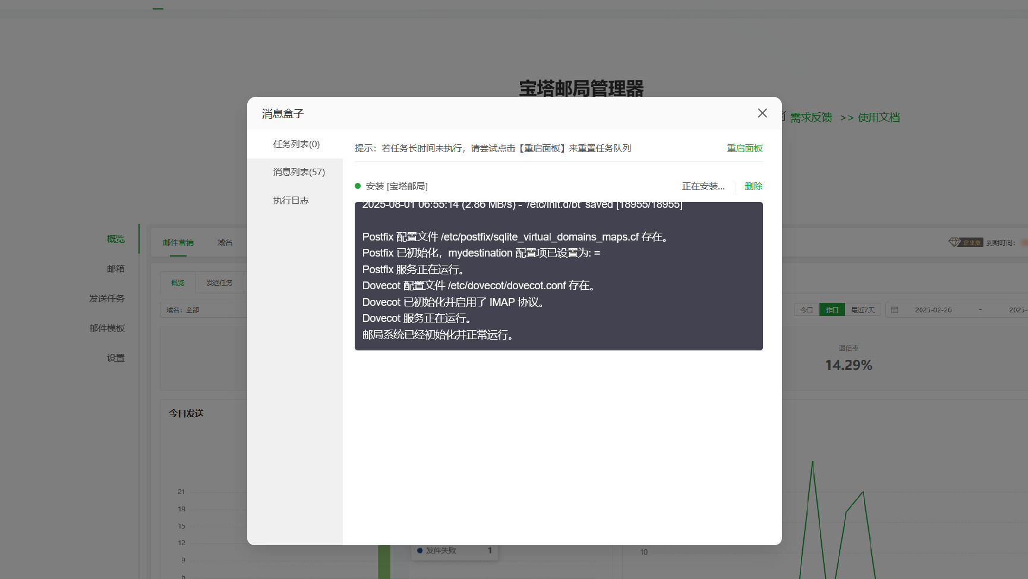Screen dimensions: 1028x579
Task: Click the log line '邮局系统已经初始化并正常运行。'
Action: tap(439, 335)
